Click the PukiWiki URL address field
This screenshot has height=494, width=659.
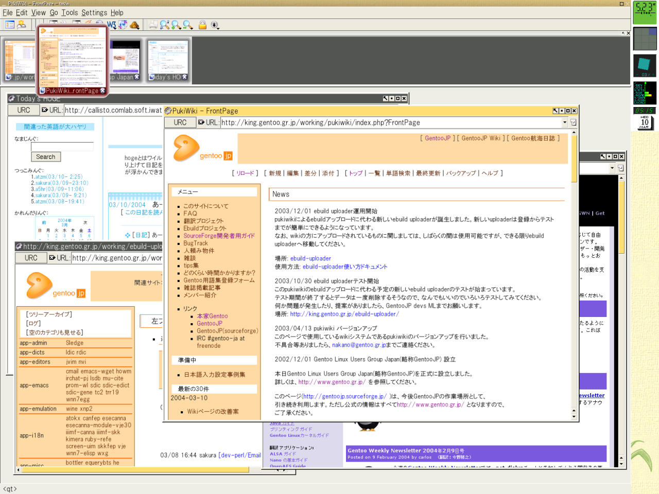click(391, 122)
